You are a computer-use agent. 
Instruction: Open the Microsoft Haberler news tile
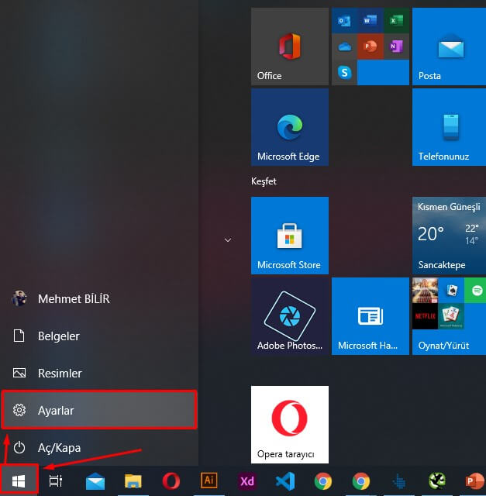tap(371, 316)
